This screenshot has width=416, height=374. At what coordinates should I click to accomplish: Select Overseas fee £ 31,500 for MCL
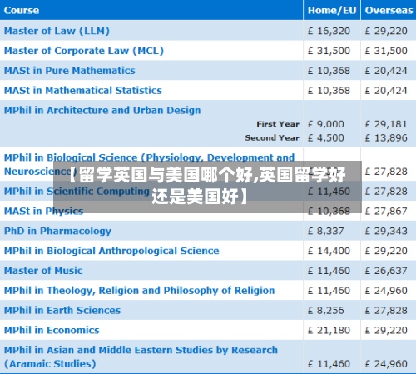pyautogui.click(x=386, y=51)
